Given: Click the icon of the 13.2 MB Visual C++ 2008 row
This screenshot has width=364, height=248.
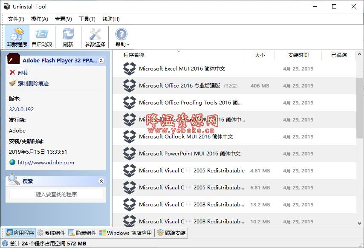Looking at the screenshot, I should [x=129, y=205].
